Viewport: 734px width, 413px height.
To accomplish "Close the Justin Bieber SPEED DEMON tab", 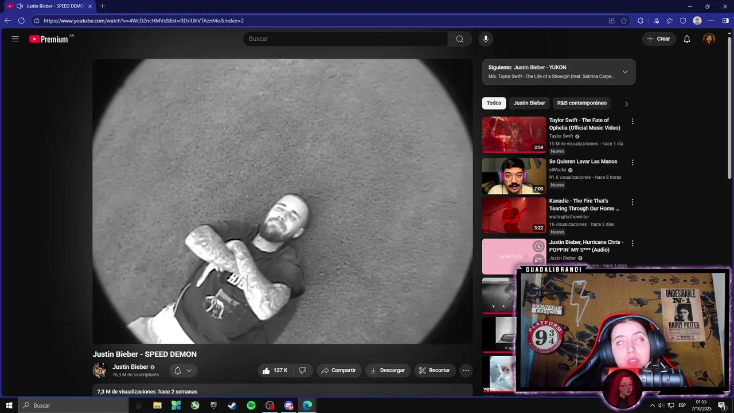I will point(90,6).
